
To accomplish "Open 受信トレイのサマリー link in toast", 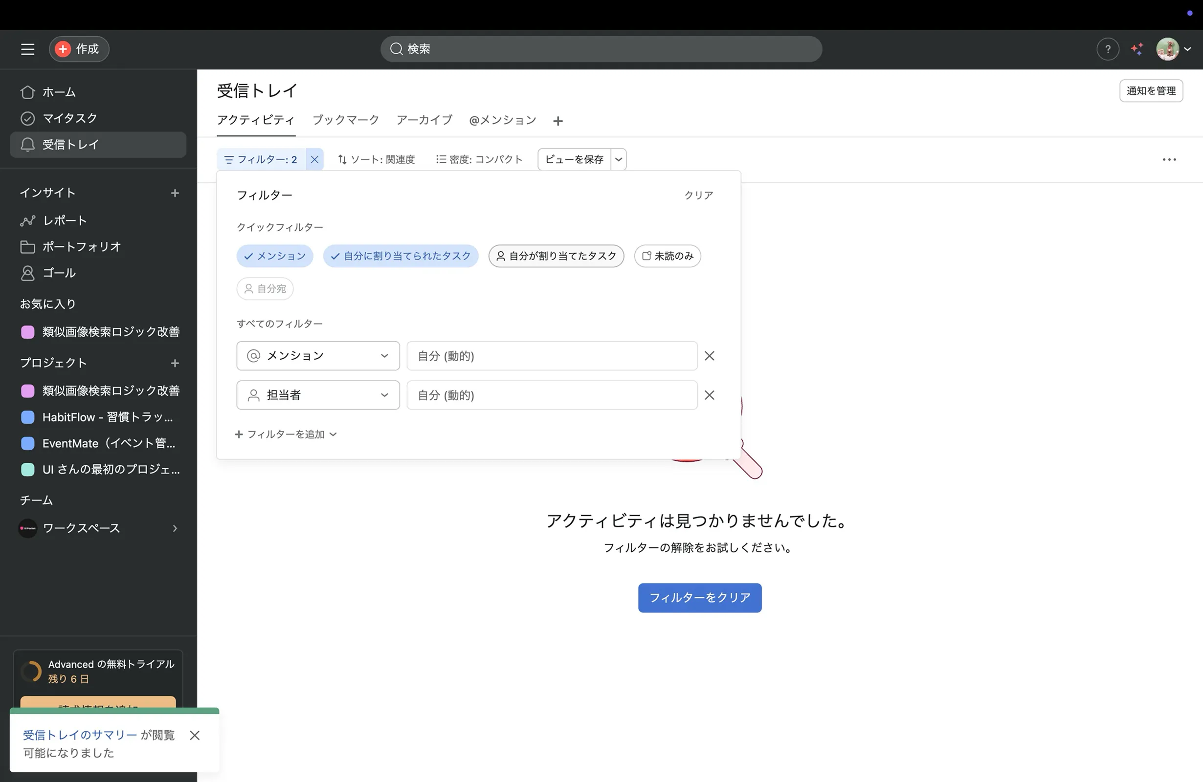I will (80, 736).
